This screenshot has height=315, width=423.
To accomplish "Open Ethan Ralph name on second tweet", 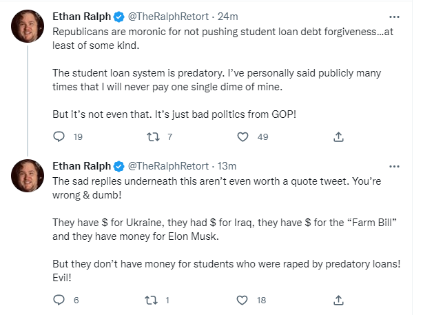I will pyautogui.click(x=81, y=166).
